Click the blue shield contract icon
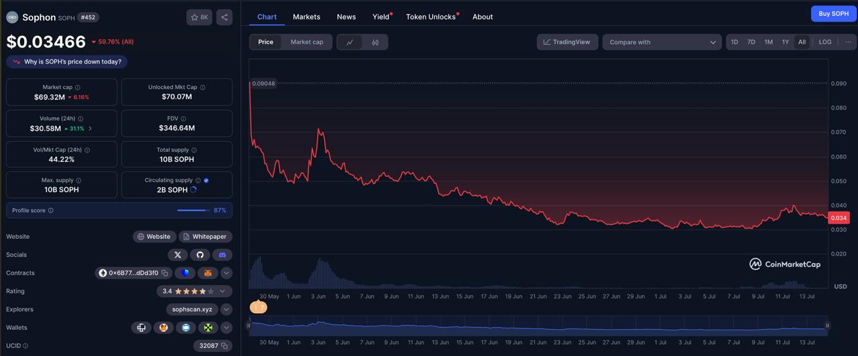Image resolution: width=858 pixels, height=356 pixels. 185,273
